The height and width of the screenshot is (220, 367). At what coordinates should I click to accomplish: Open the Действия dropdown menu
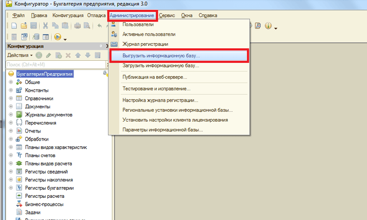pyautogui.click(x=20, y=55)
